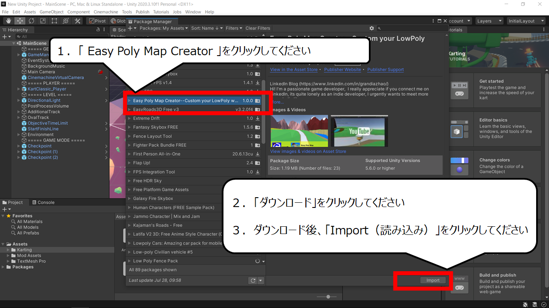The width and height of the screenshot is (549, 308).
Task: Open the Publisher Support link
Action: 385,69
